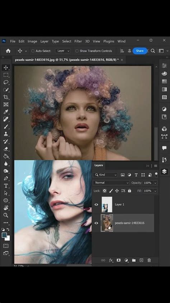Open the Filter menu
The height and width of the screenshot is (303, 170).
[x=78, y=41]
